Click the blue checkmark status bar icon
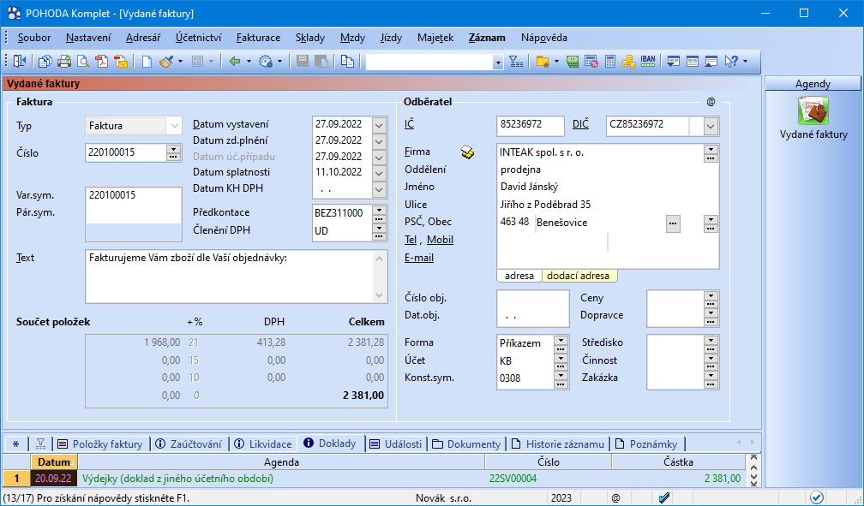This screenshot has width=864, height=506. coord(664,497)
